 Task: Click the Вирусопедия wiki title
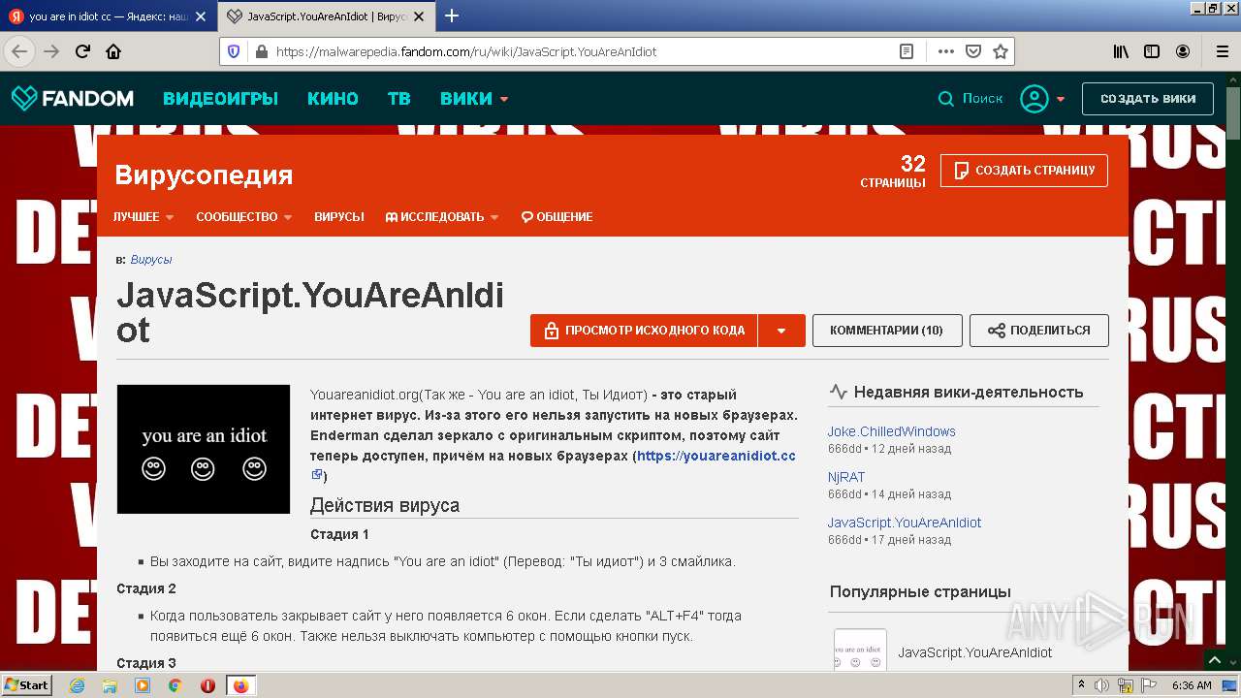pyautogui.click(x=204, y=174)
